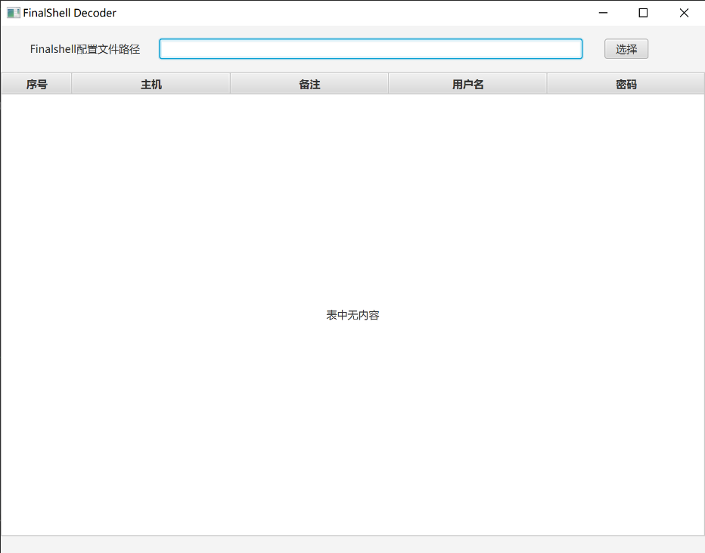Click the 备注 column header
Screen dimensions: 705x553
(x=309, y=84)
